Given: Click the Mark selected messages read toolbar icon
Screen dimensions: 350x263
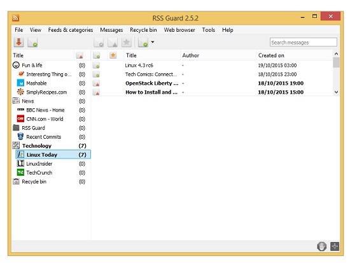Looking at the screenshot, I should (99, 42).
